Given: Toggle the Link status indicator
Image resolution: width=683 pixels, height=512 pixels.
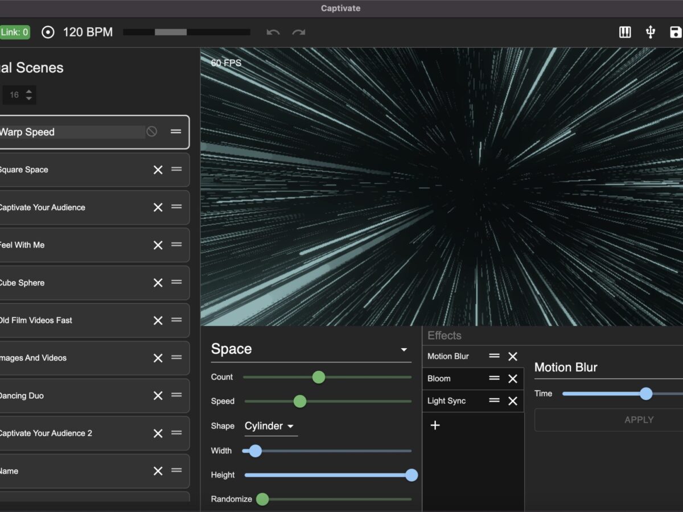Looking at the screenshot, I should (x=15, y=32).
